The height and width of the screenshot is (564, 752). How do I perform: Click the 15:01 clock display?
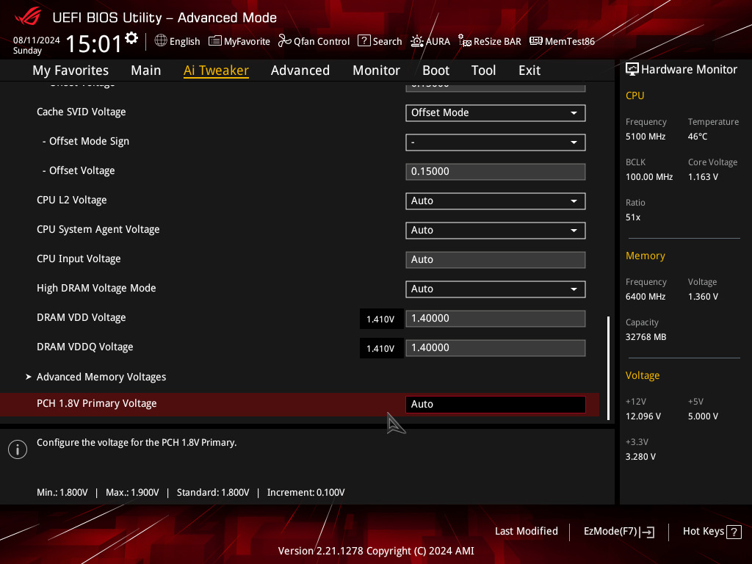pyautogui.click(x=94, y=43)
